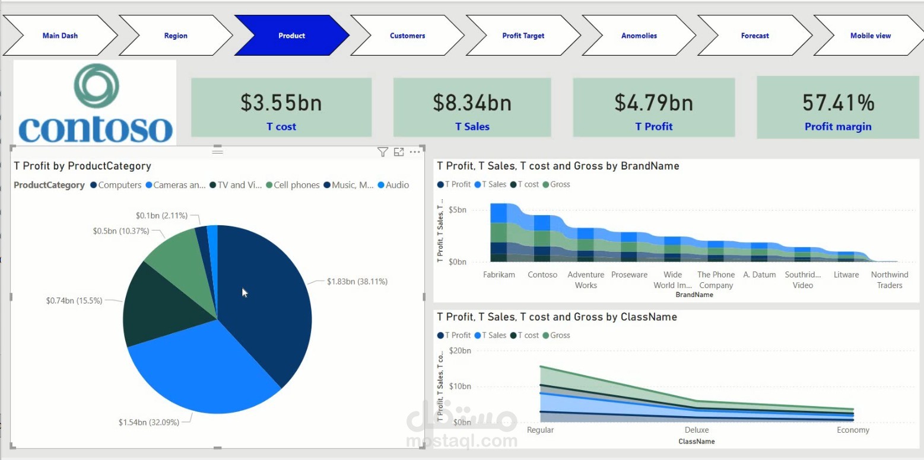924x460 pixels.
Task: Open the More options dropdown for the visual
Action: 414,152
